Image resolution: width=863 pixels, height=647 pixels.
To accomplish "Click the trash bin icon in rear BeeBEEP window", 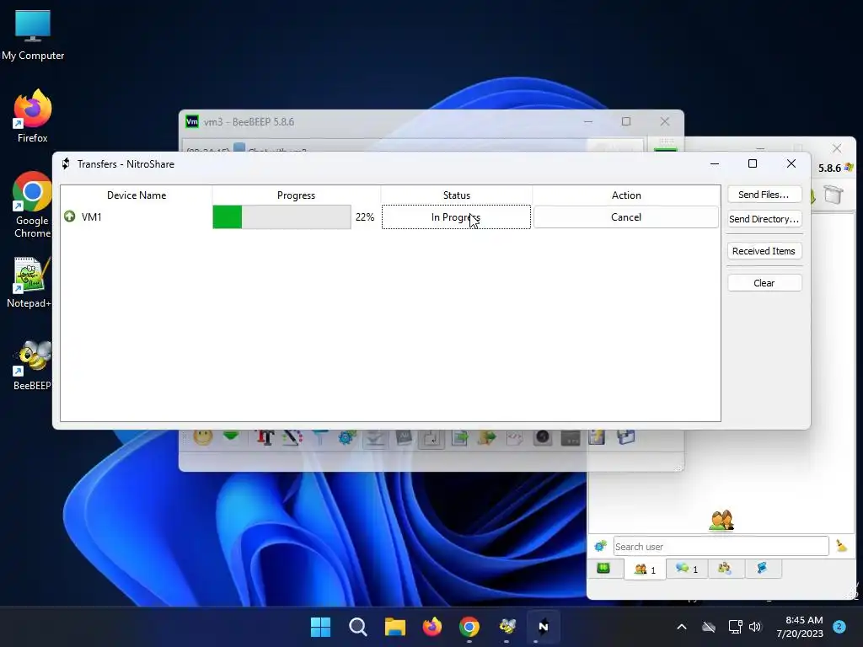I will click(834, 195).
